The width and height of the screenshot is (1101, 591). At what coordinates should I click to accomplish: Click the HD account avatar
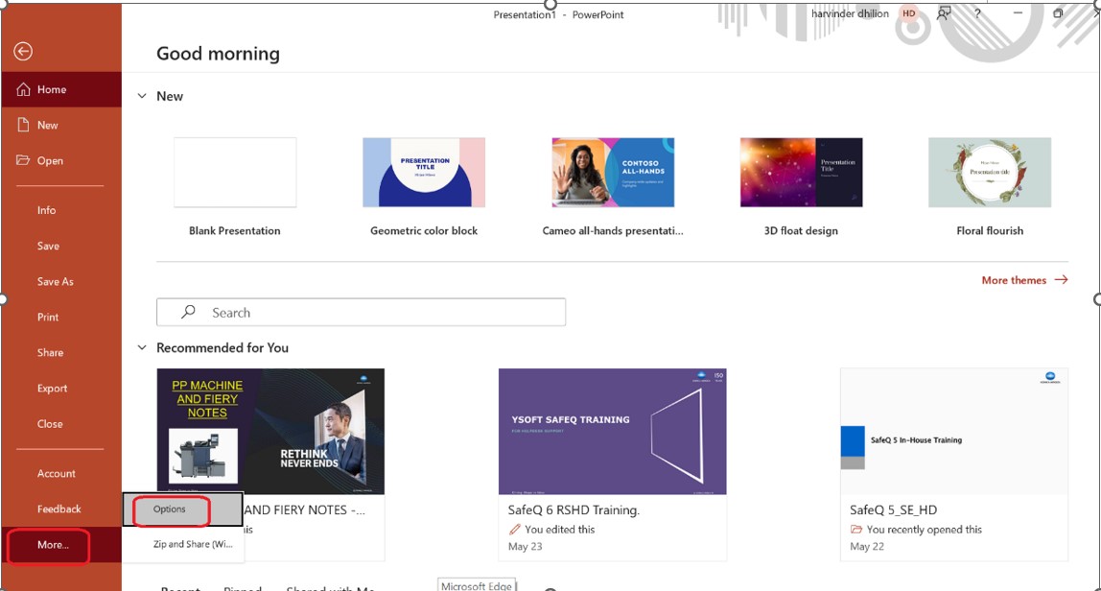point(908,13)
